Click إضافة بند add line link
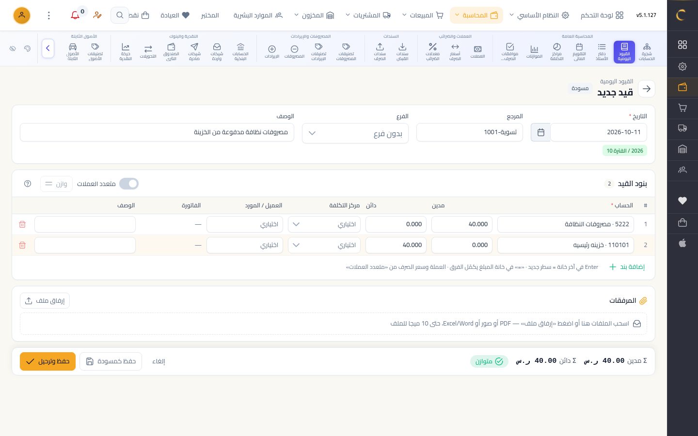Viewport: 698px width, 436px height. click(627, 267)
